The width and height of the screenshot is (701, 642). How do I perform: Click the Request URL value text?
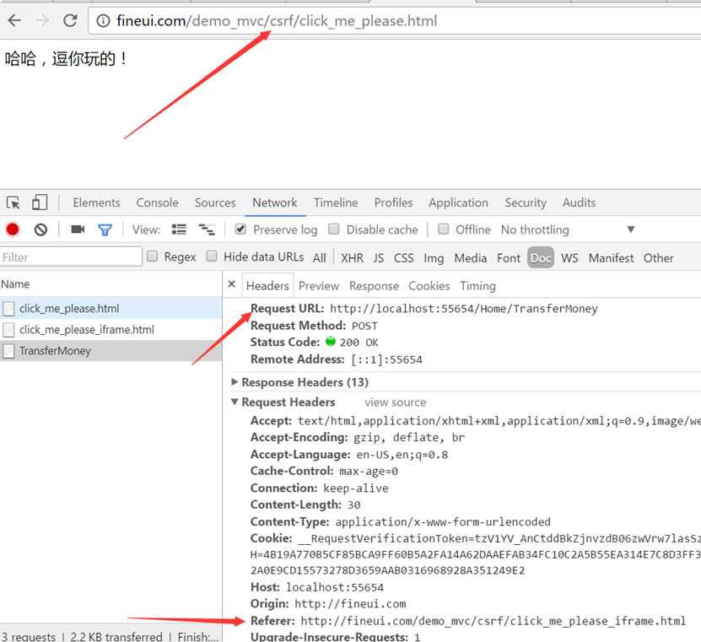464,309
